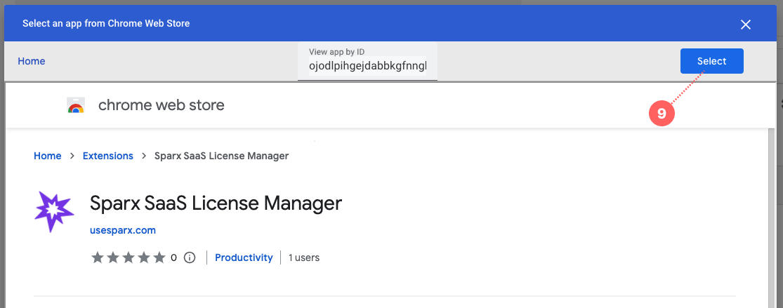Click the third rating star

[129, 257]
